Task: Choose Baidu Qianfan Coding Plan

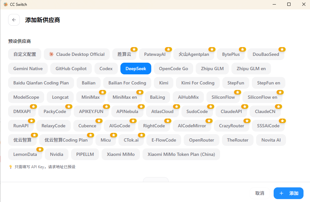Action: (41, 83)
